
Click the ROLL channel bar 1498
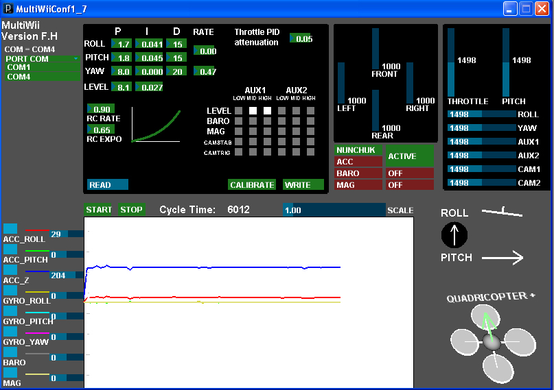[482, 114]
